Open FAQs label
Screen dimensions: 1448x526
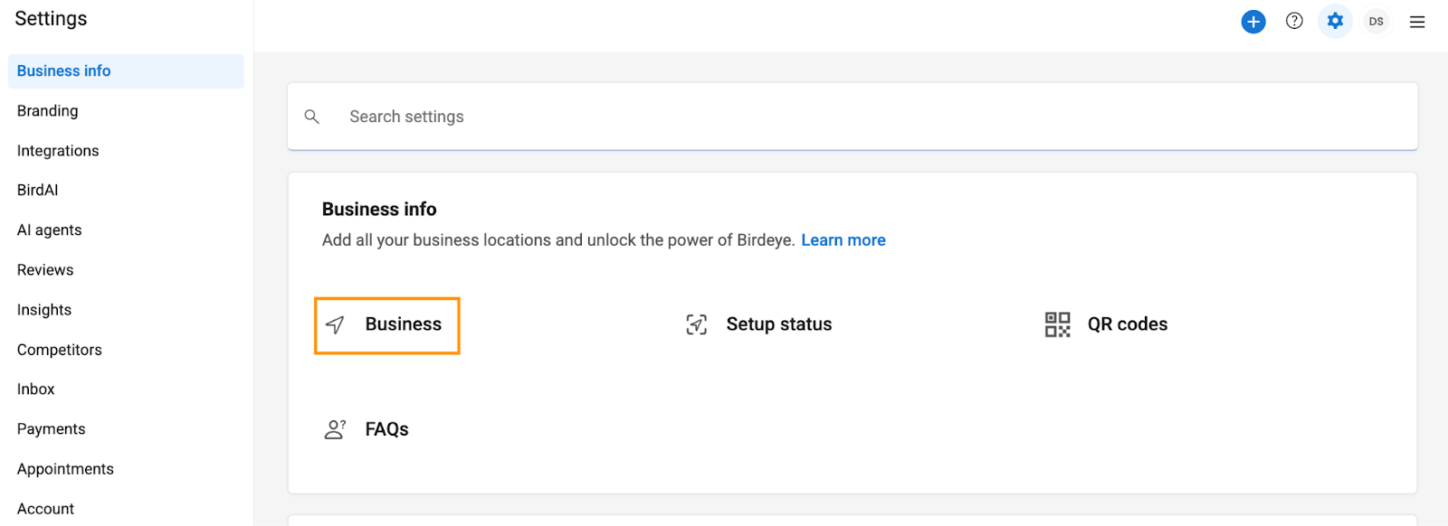point(386,429)
